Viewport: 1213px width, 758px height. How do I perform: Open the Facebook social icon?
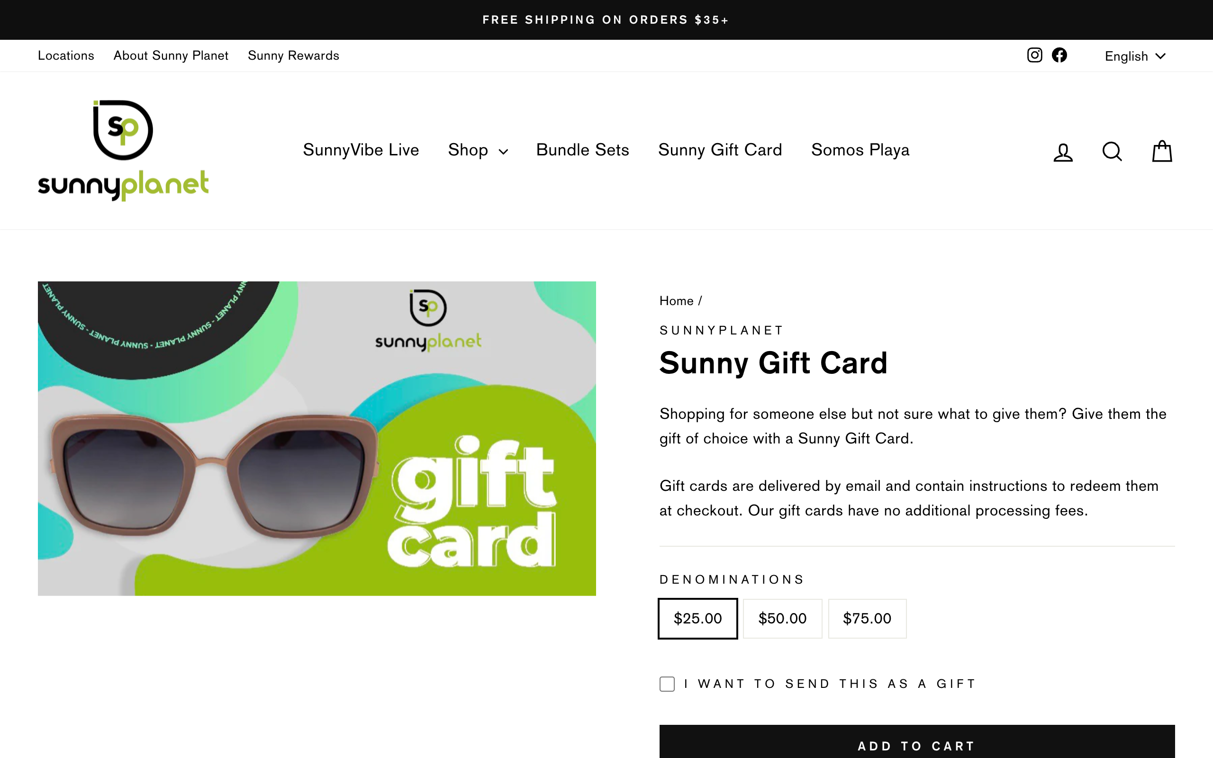point(1059,55)
